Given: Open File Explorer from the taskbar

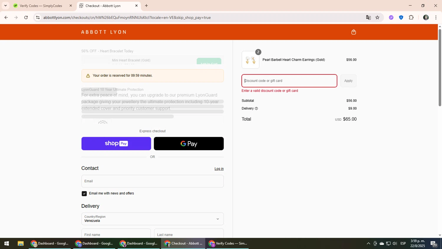Looking at the screenshot, I should click(x=20, y=244).
